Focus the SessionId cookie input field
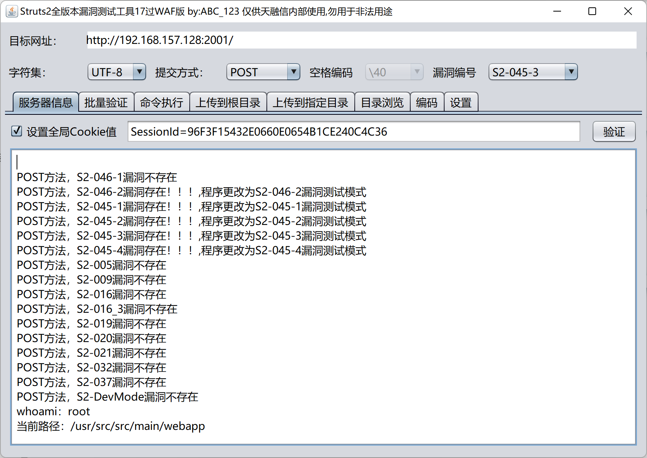This screenshot has height=458, width=647. [354, 132]
